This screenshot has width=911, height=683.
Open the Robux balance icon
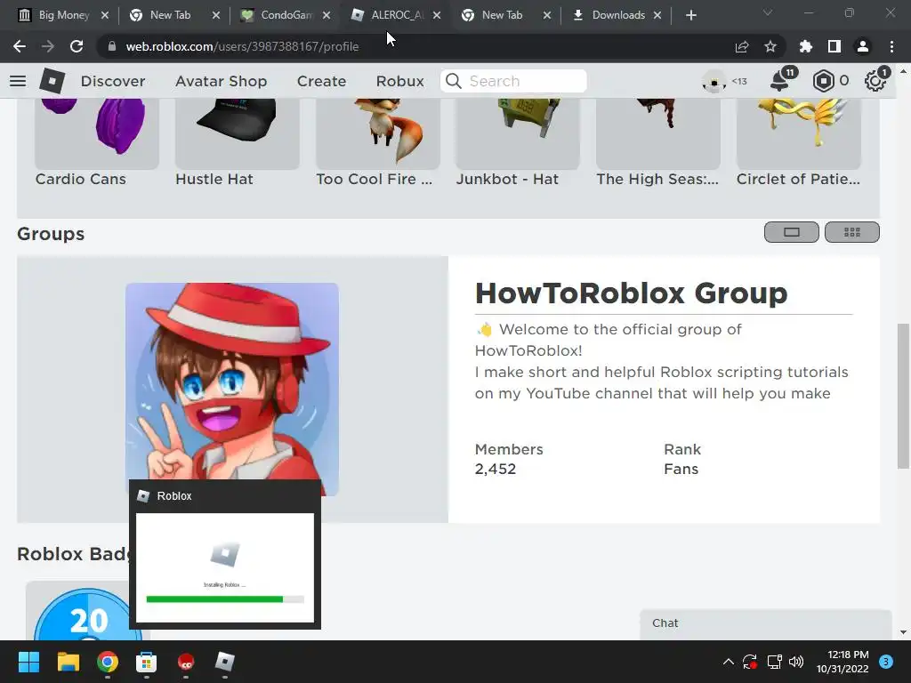[823, 81]
